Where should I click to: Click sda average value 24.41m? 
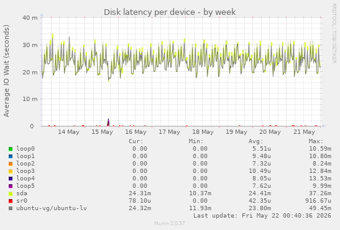click(x=260, y=193)
